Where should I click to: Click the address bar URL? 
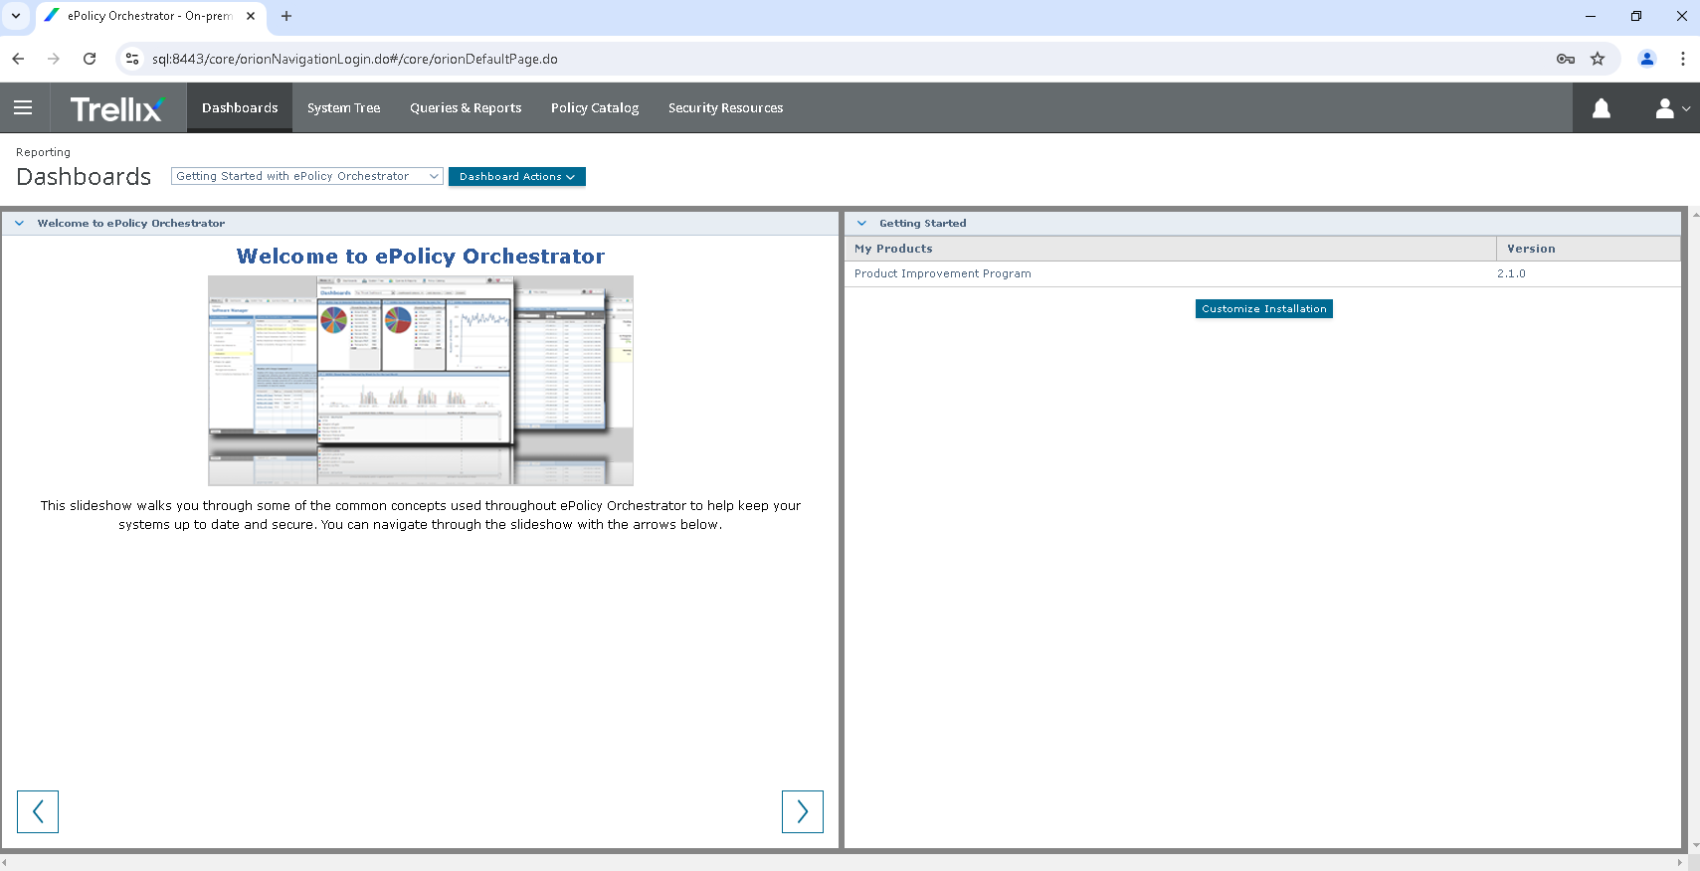tap(354, 59)
